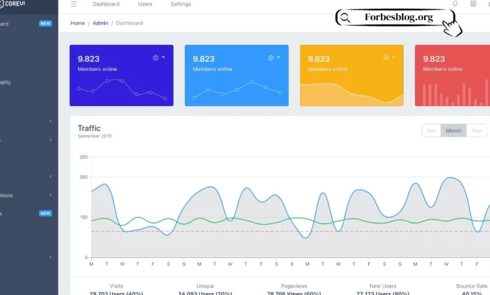
Task: Expand the sidebar chevron beside the "tions" item
Action: [x=50, y=195]
